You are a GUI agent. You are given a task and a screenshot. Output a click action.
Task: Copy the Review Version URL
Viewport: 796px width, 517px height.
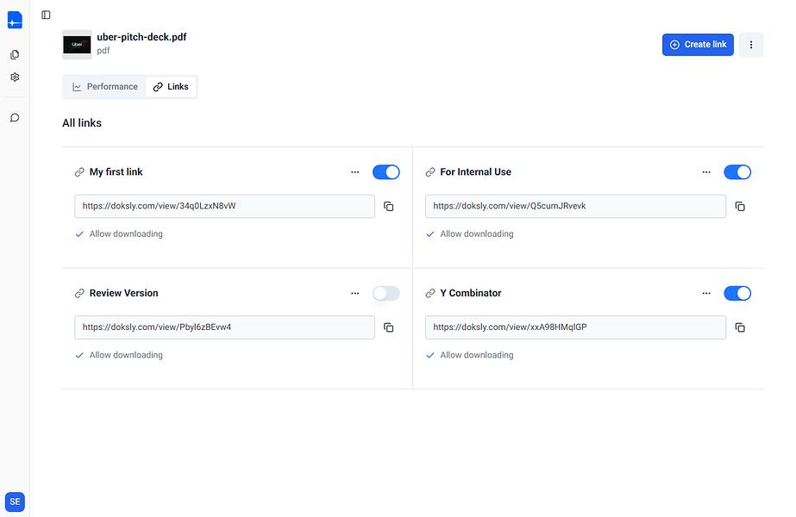click(x=388, y=327)
